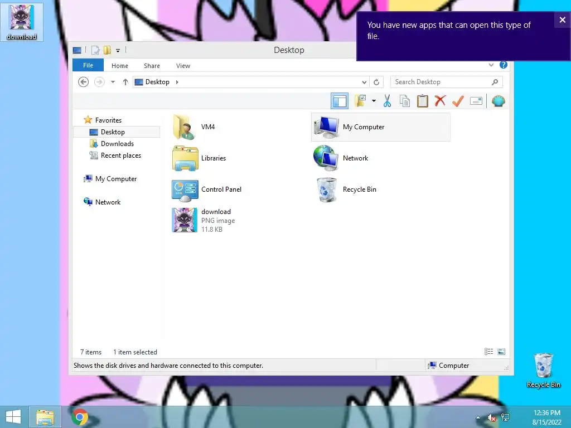571x428 pixels.
Task: Click the muted volume tray icon
Action: pyautogui.click(x=492, y=417)
